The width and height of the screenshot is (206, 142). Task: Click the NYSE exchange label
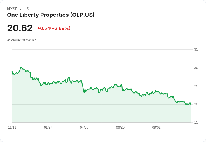pyautogui.click(x=12, y=9)
